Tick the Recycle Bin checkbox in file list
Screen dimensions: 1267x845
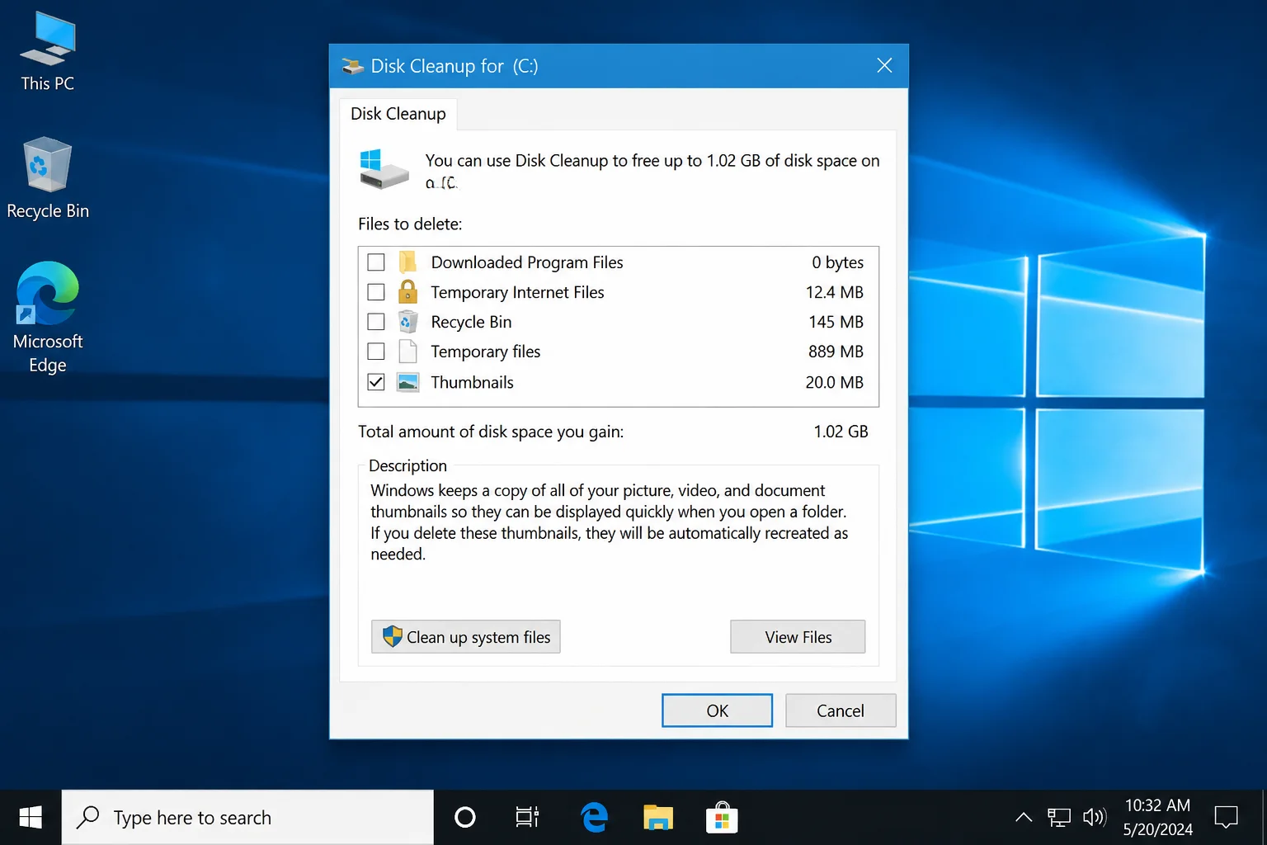[376, 322]
